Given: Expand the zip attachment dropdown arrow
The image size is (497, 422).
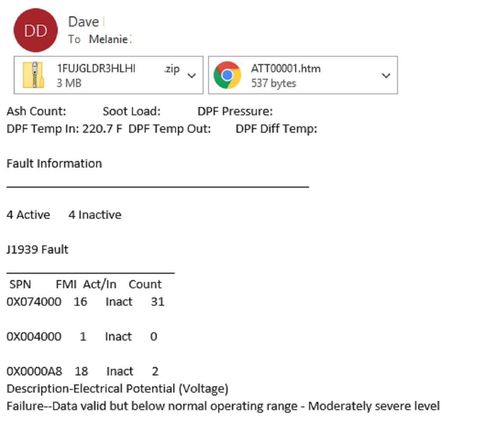Looking at the screenshot, I should pos(191,75).
